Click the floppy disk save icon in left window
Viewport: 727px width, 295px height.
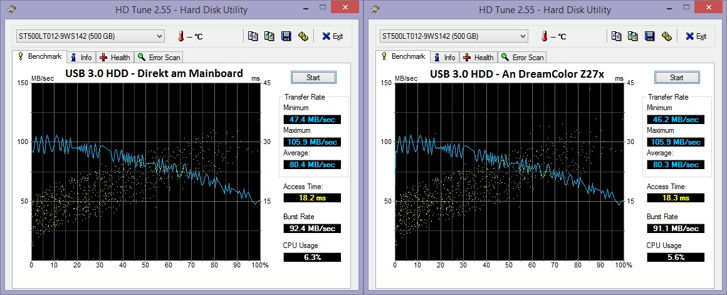point(286,36)
